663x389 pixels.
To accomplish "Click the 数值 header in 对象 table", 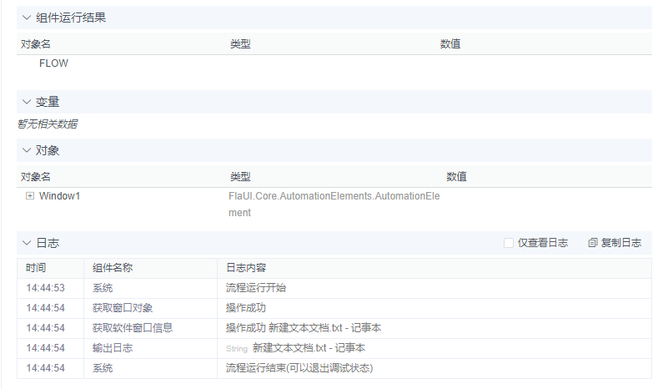I will pyautogui.click(x=457, y=177).
